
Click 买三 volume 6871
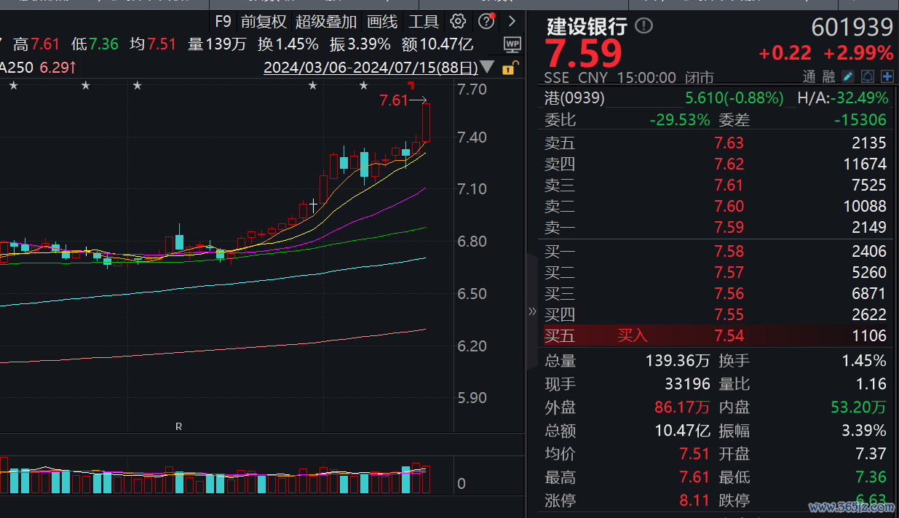click(869, 293)
